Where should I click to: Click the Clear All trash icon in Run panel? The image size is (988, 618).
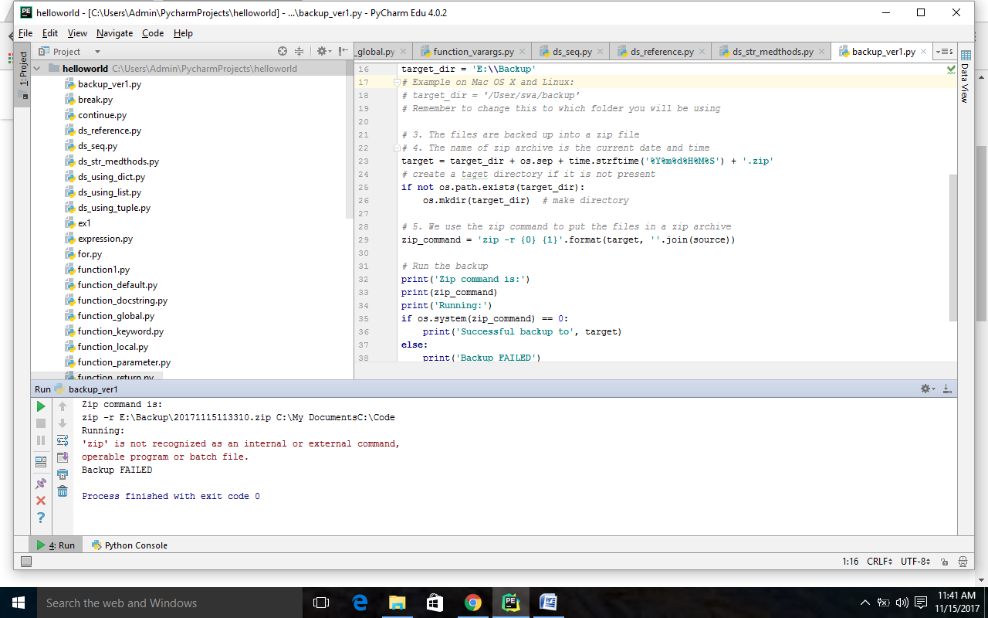63,491
